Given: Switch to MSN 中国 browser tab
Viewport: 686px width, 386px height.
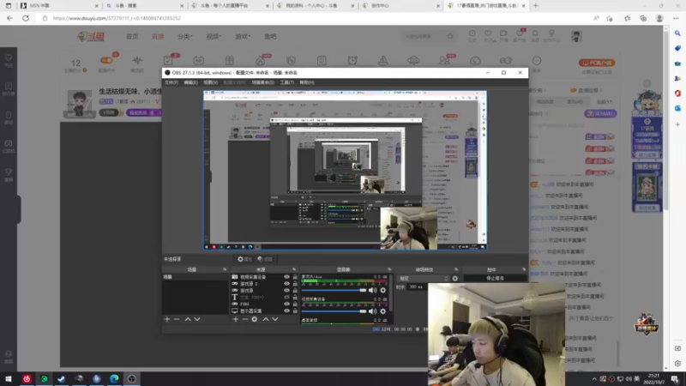Looking at the screenshot, I should (x=58, y=6).
